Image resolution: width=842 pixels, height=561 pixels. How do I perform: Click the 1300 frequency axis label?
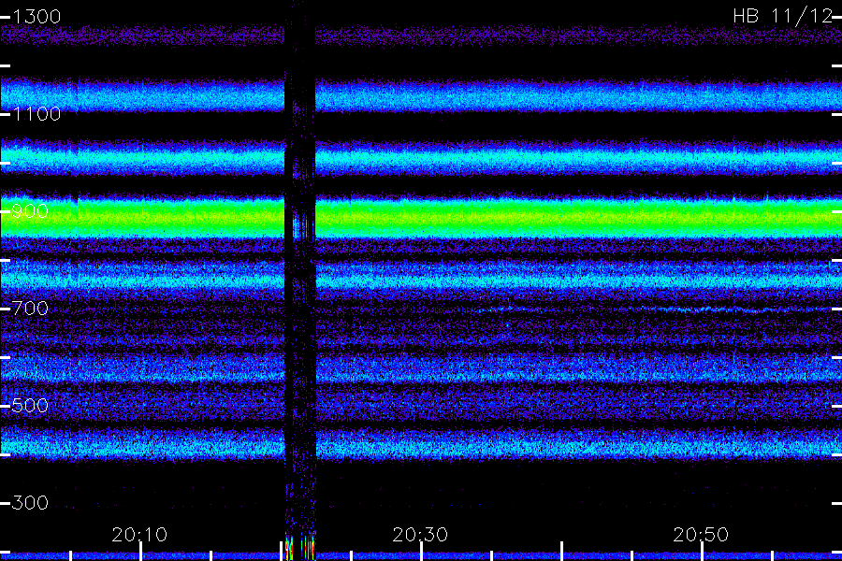coord(36,17)
